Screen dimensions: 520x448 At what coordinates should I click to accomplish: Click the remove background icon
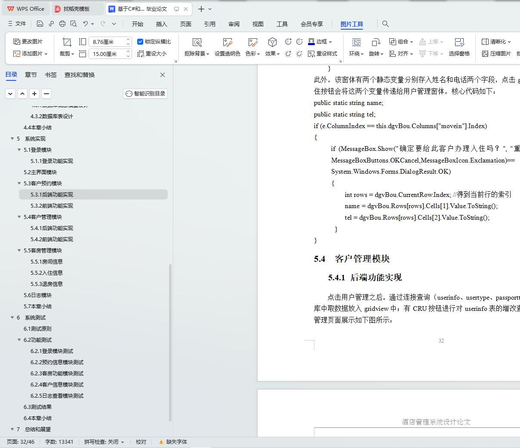[x=197, y=42]
